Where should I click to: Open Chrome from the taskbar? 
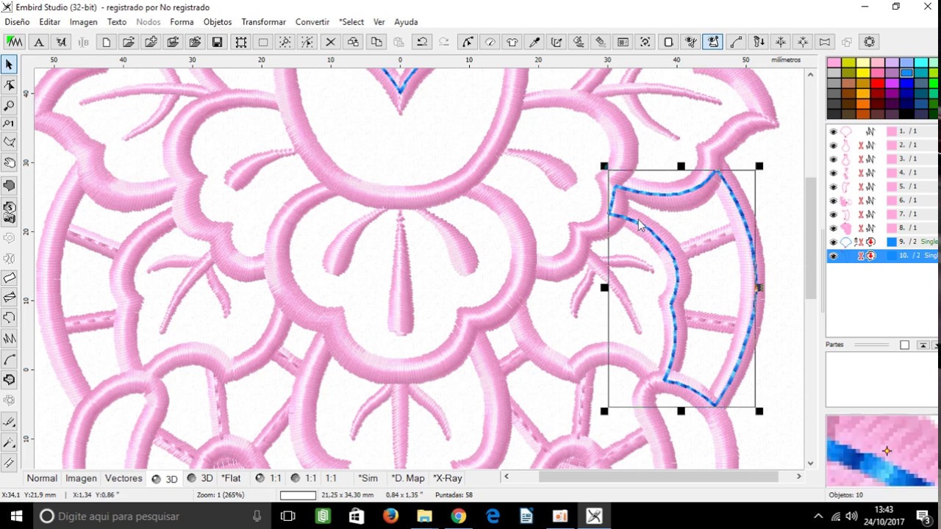pos(458,516)
